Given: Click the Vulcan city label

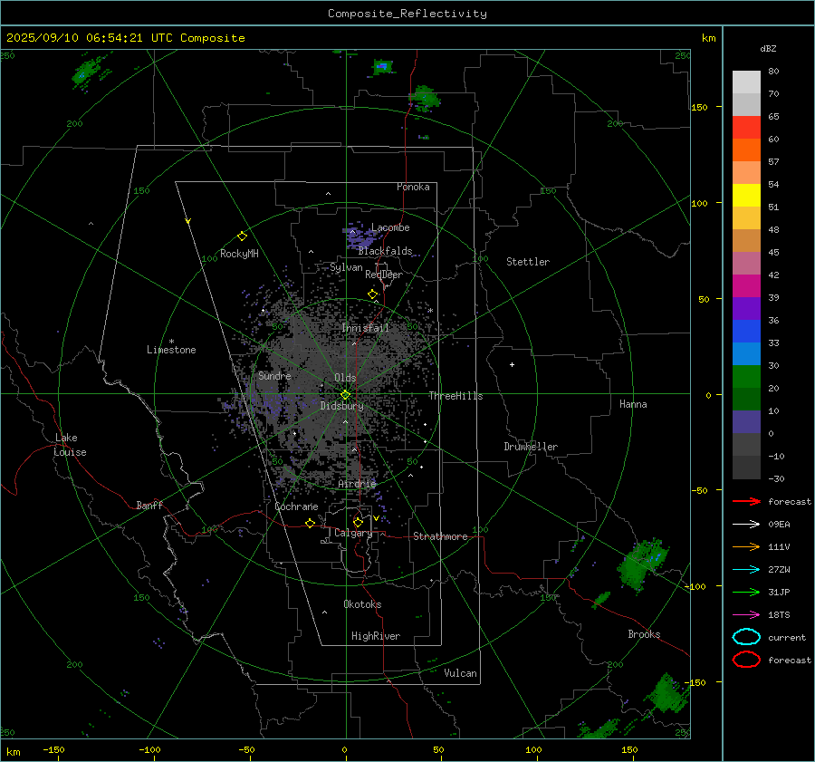Looking at the screenshot, I should [x=460, y=673].
